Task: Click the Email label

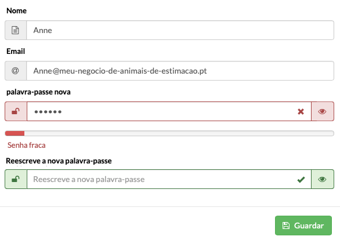Action: [16, 52]
